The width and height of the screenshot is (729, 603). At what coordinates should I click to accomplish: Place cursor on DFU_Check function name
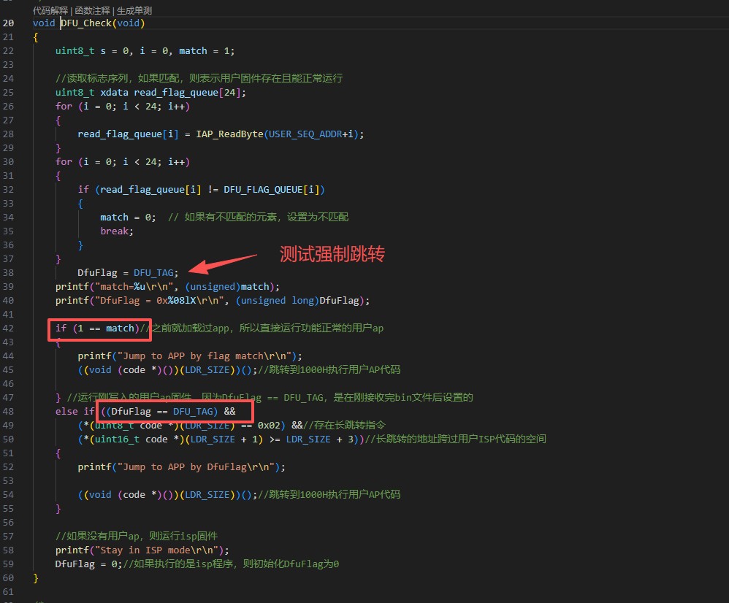[x=88, y=23]
